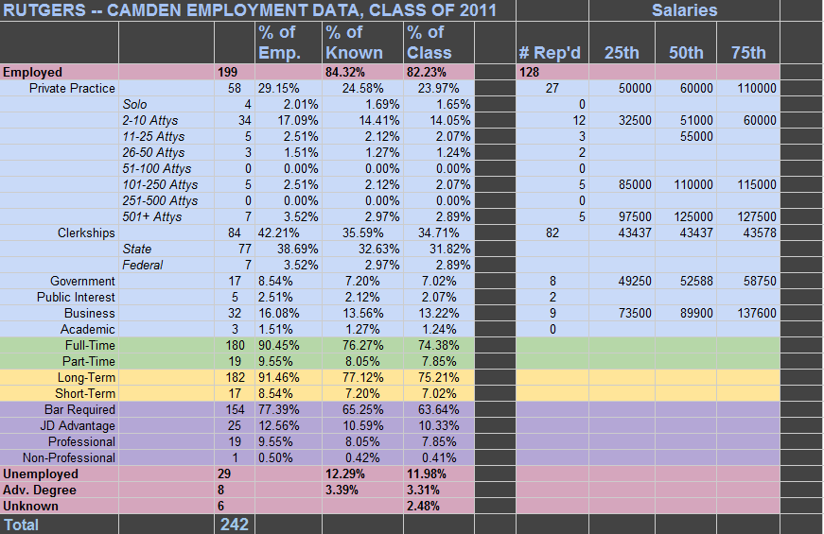Click the 'Business' row label
Viewport: 824px width, 534px height.
[x=89, y=314]
